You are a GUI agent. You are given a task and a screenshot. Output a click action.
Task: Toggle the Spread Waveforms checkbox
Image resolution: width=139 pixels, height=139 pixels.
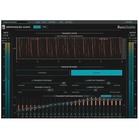pos(70,36)
